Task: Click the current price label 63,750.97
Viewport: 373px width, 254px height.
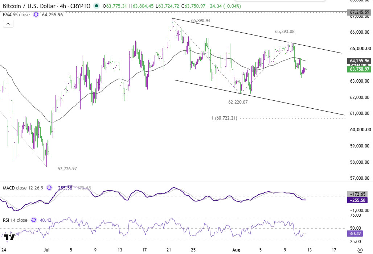Action: tap(359, 69)
